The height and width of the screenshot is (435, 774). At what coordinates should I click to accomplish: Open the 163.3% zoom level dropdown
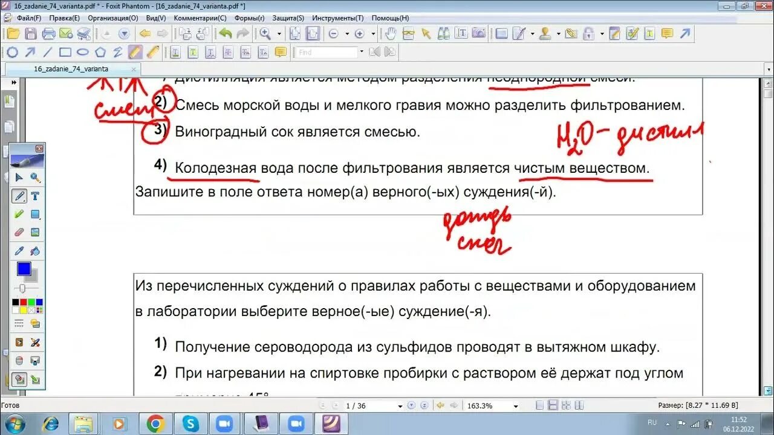click(x=515, y=406)
